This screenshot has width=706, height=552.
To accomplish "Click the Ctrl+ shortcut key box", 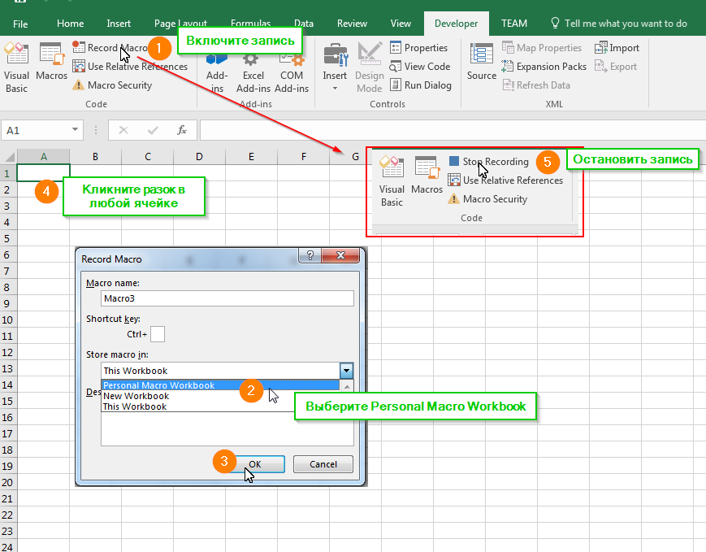I will coord(158,334).
